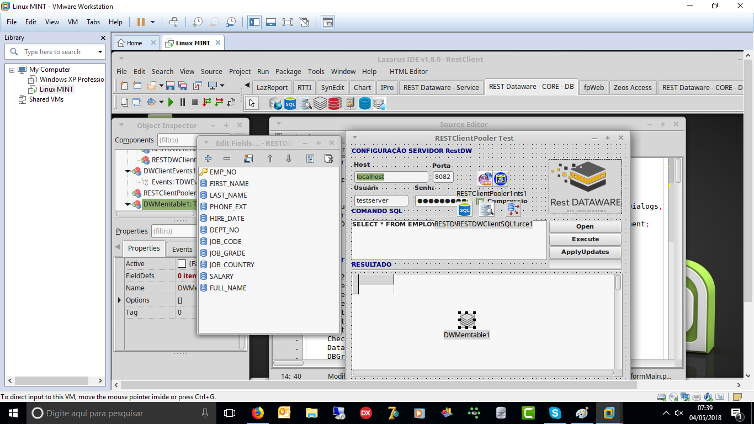Click VMware send Ctrl+Alt+Del icon
The height and width of the screenshot is (424, 754).
[174, 22]
